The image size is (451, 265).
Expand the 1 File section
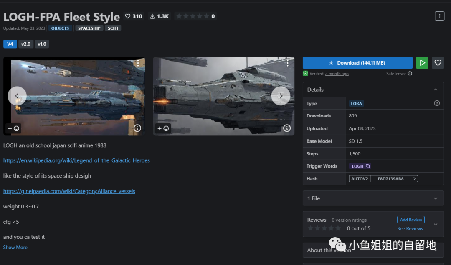(x=373, y=198)
